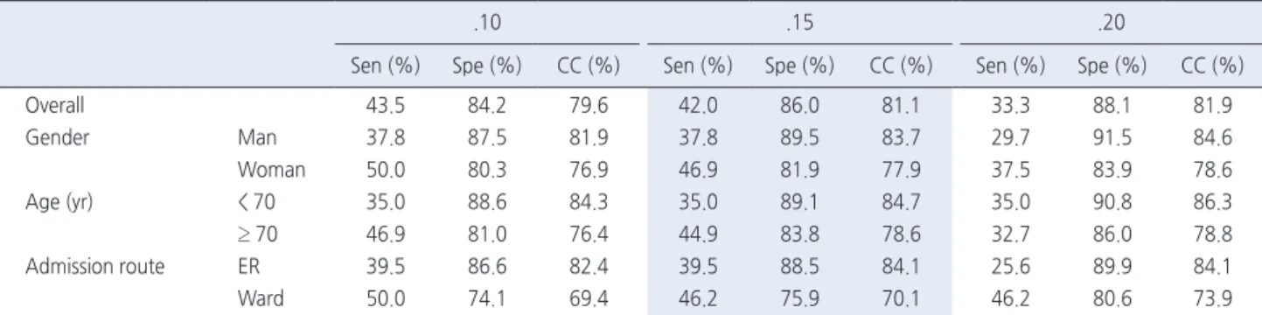Click the < 70 age subgroup label
This screenshot has height=315, width=1262.
tap(255, 202)
